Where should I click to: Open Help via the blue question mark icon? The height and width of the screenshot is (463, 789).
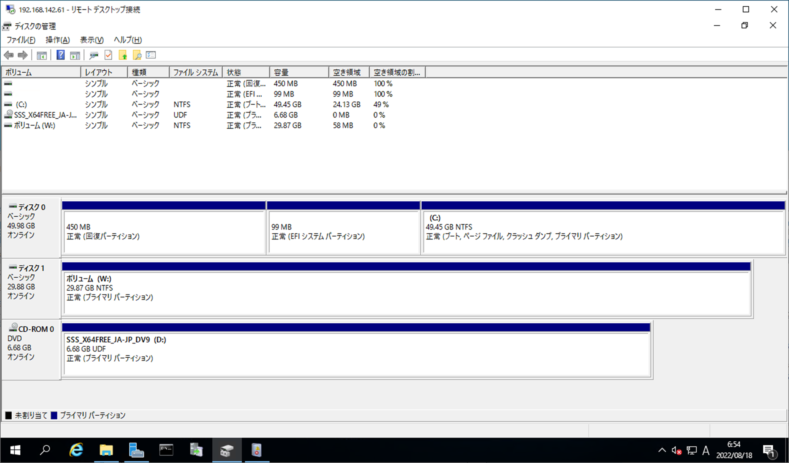[60, 55]
